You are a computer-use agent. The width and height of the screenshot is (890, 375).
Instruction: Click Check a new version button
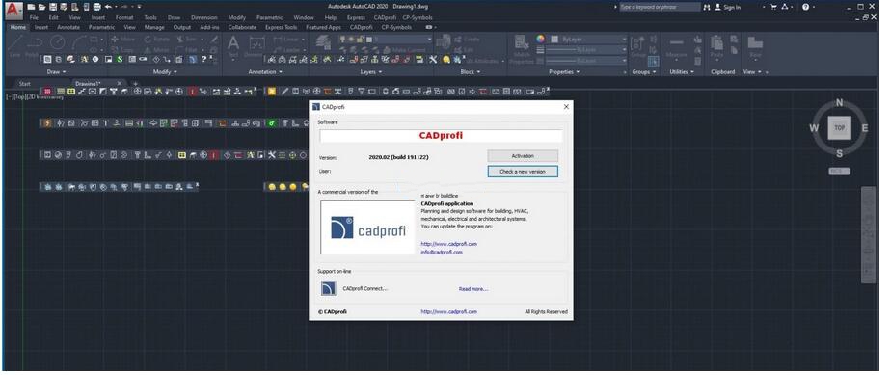tap(523, 172)
